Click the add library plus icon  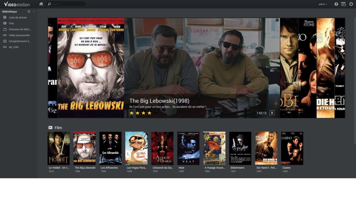point(29,12)
